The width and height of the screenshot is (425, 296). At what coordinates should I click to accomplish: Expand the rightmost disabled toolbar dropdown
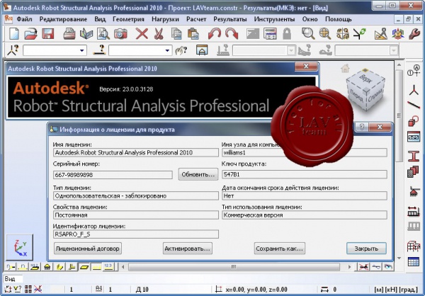tap(394, 51)
